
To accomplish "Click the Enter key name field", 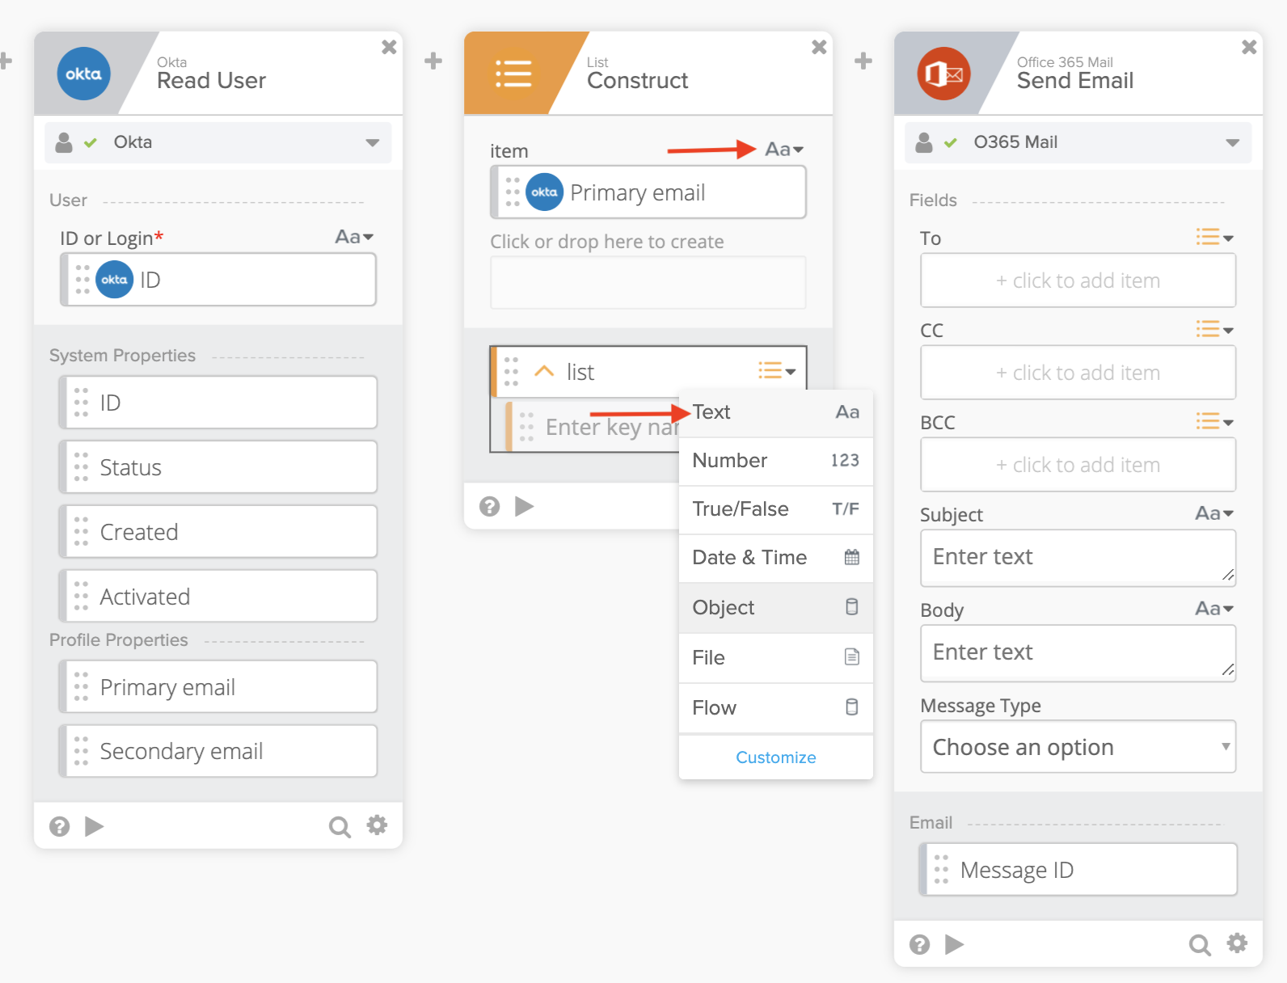I will [x=593, y=427].
